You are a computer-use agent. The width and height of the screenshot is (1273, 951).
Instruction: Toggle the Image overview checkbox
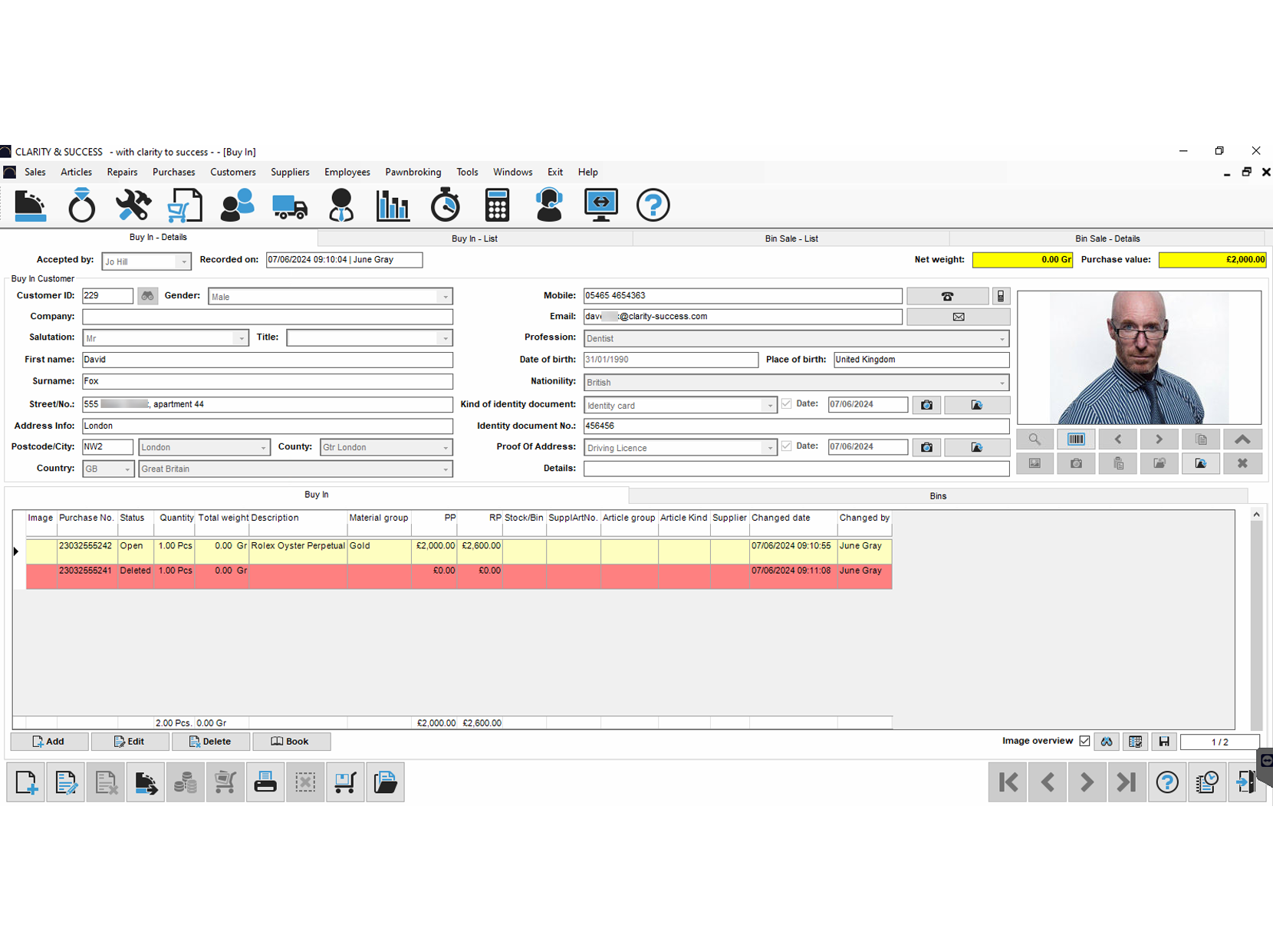[x=1084, y=741]
